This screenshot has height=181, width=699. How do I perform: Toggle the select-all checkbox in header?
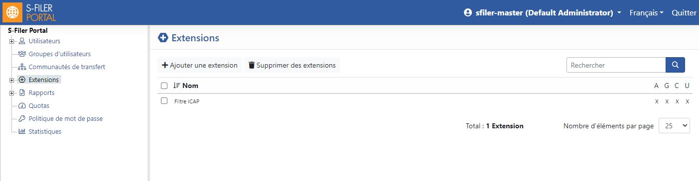pos(164,86)
